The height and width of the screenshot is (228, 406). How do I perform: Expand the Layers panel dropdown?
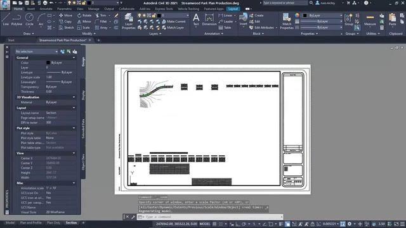click(x=155, y=34)
